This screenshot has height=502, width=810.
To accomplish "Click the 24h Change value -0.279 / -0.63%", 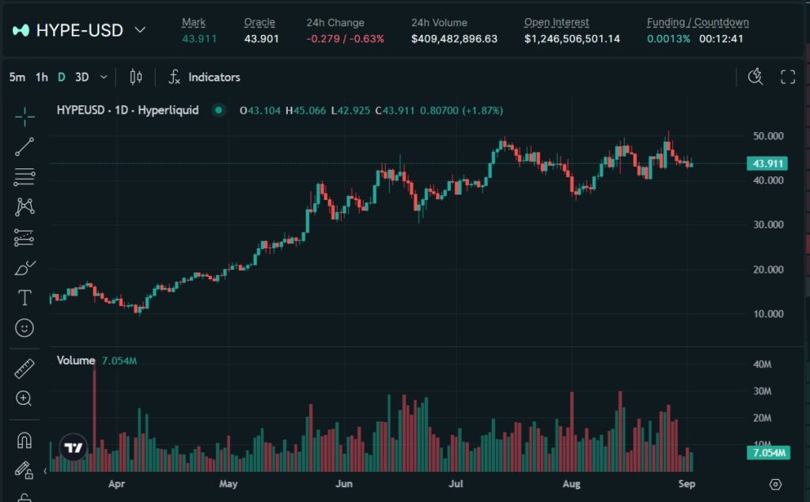I will pyautogui.click(x=345, y=39).
